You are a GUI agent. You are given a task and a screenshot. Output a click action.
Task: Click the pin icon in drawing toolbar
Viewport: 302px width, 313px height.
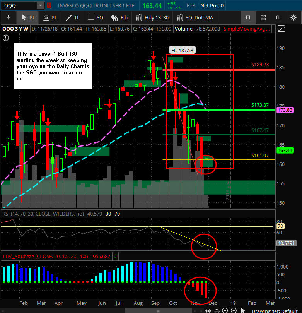(x=9, y=17)
